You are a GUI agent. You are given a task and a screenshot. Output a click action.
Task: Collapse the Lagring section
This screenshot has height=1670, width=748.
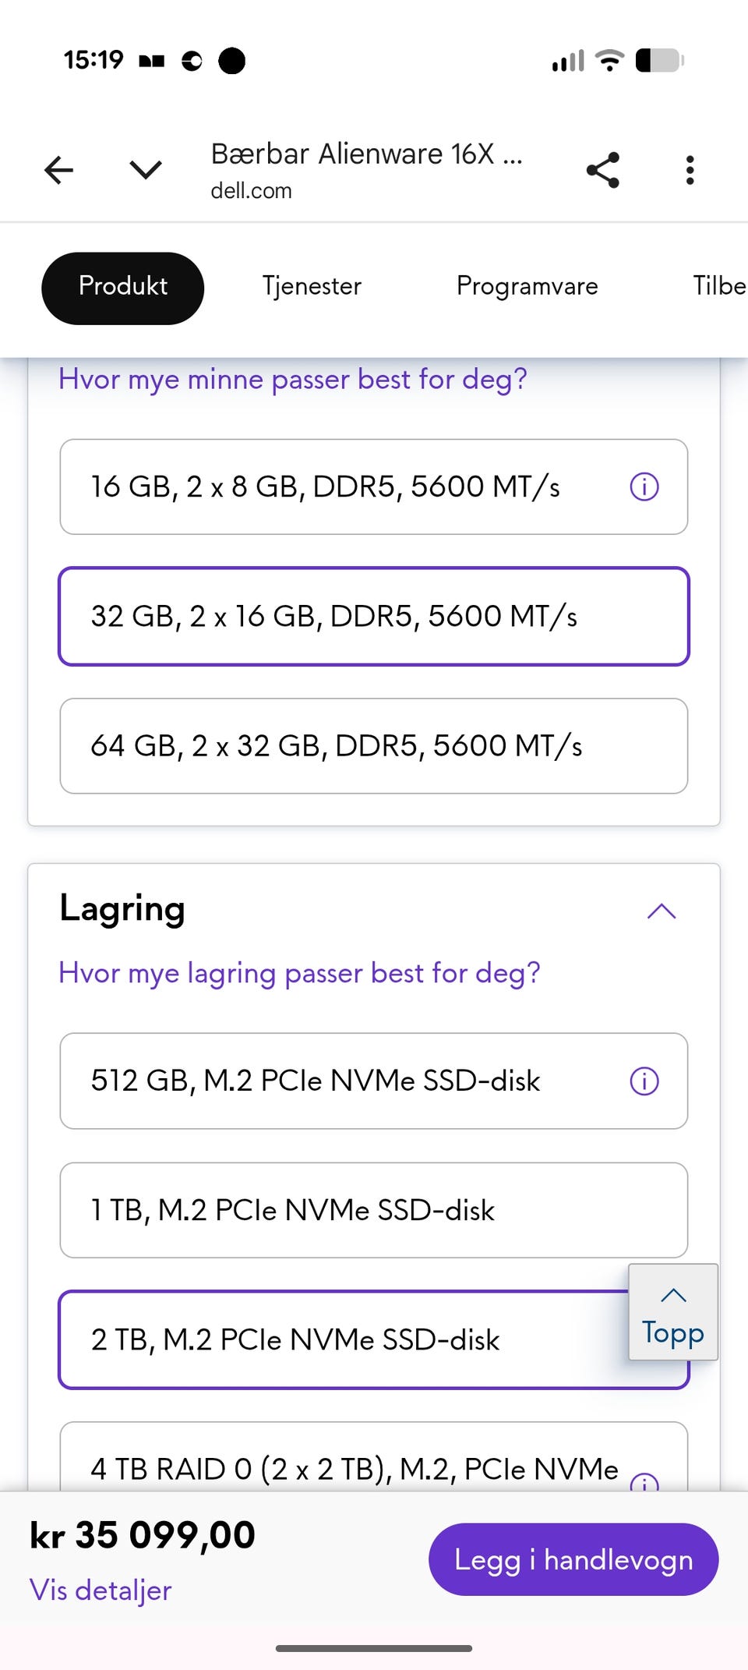click(x=662, y=911)
